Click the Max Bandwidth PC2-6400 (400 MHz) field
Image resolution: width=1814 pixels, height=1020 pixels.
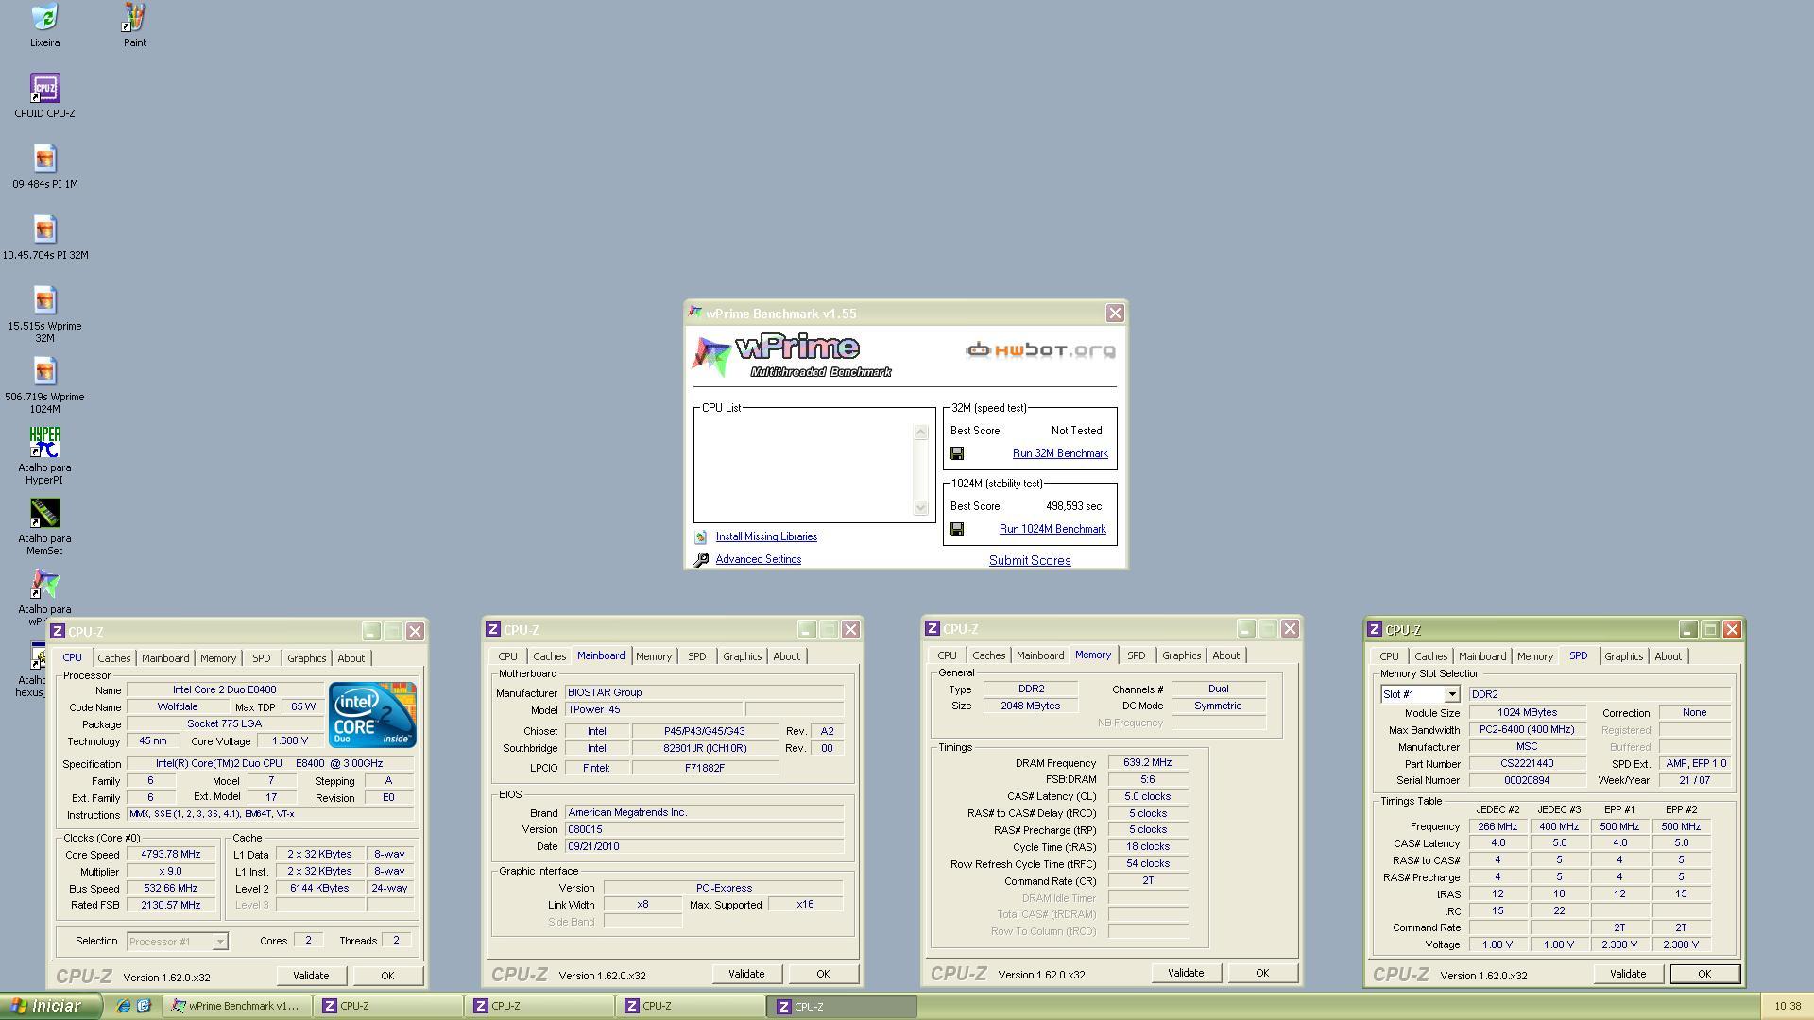pos(1527,730)
